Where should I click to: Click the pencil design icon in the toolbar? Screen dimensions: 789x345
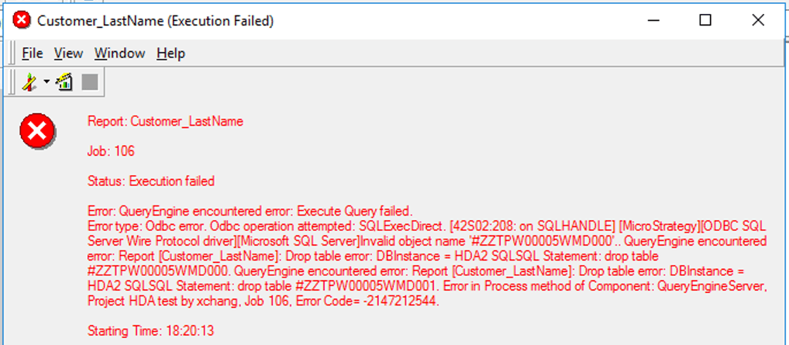coord(29,82)
